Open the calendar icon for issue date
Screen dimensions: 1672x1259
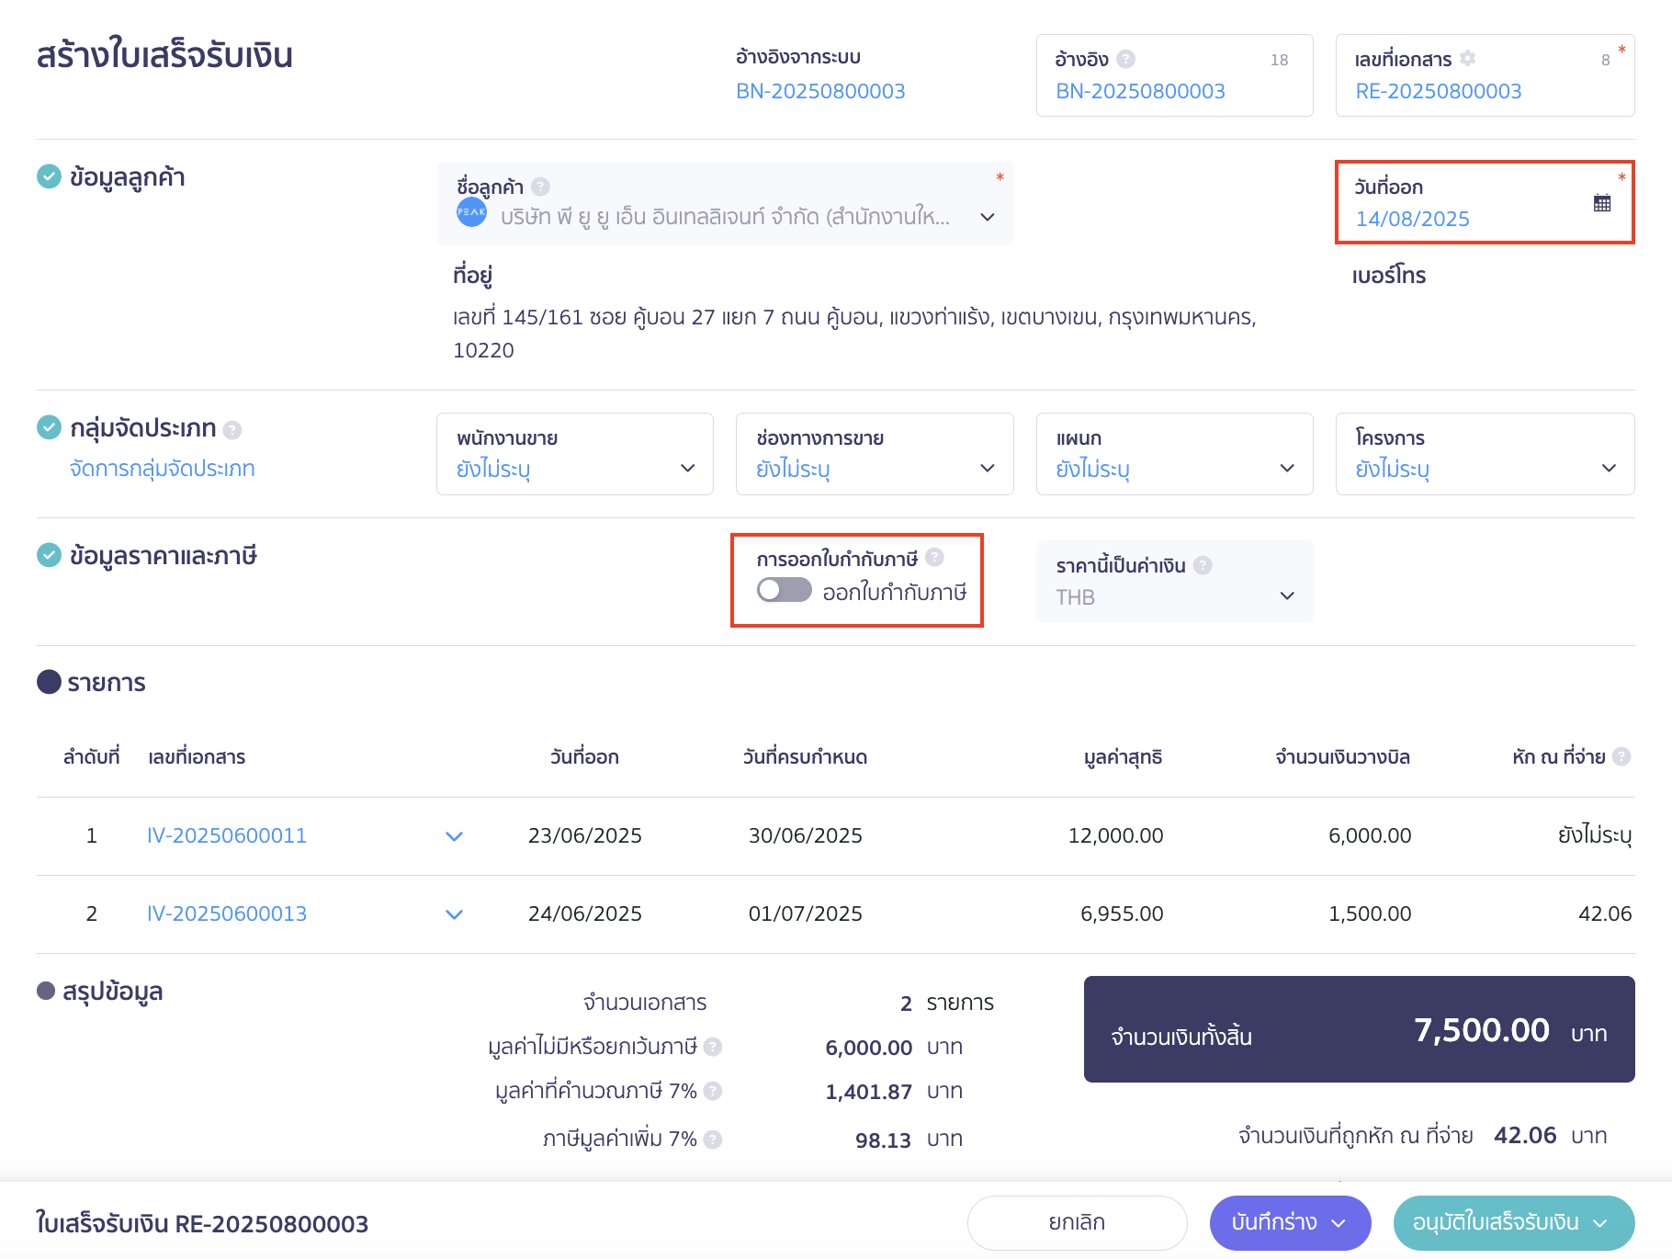click(1601, 203)
